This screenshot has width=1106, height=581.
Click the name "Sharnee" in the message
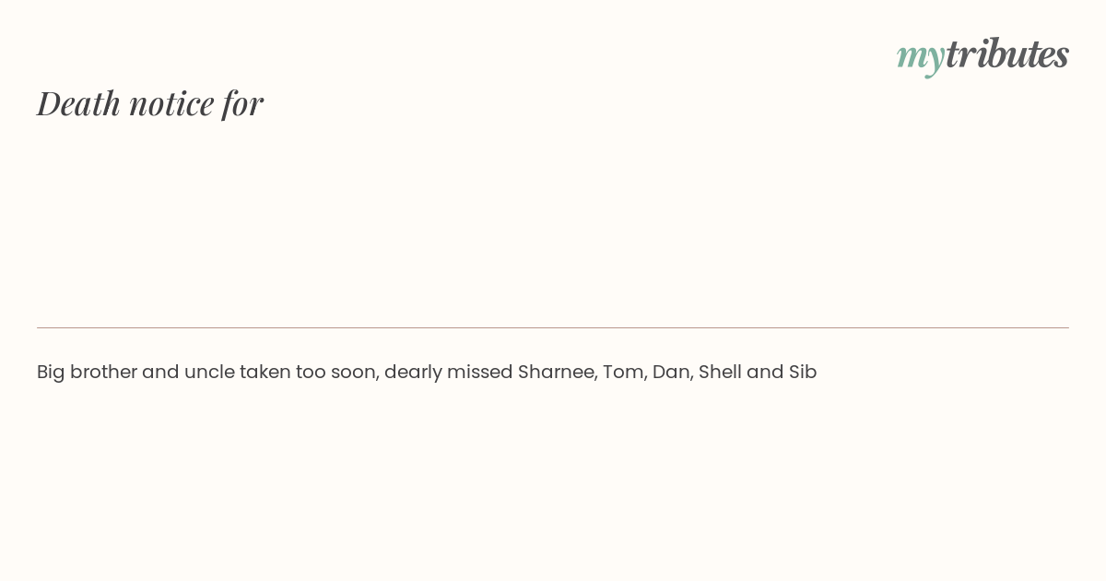point(558,372)
